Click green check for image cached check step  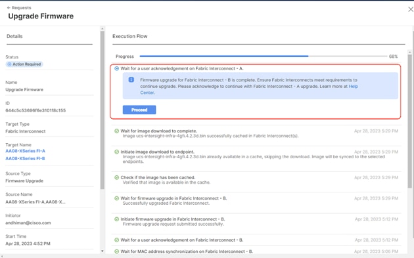coord(117,177)
